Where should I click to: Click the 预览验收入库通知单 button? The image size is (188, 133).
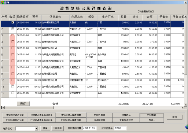click(71, 115)
